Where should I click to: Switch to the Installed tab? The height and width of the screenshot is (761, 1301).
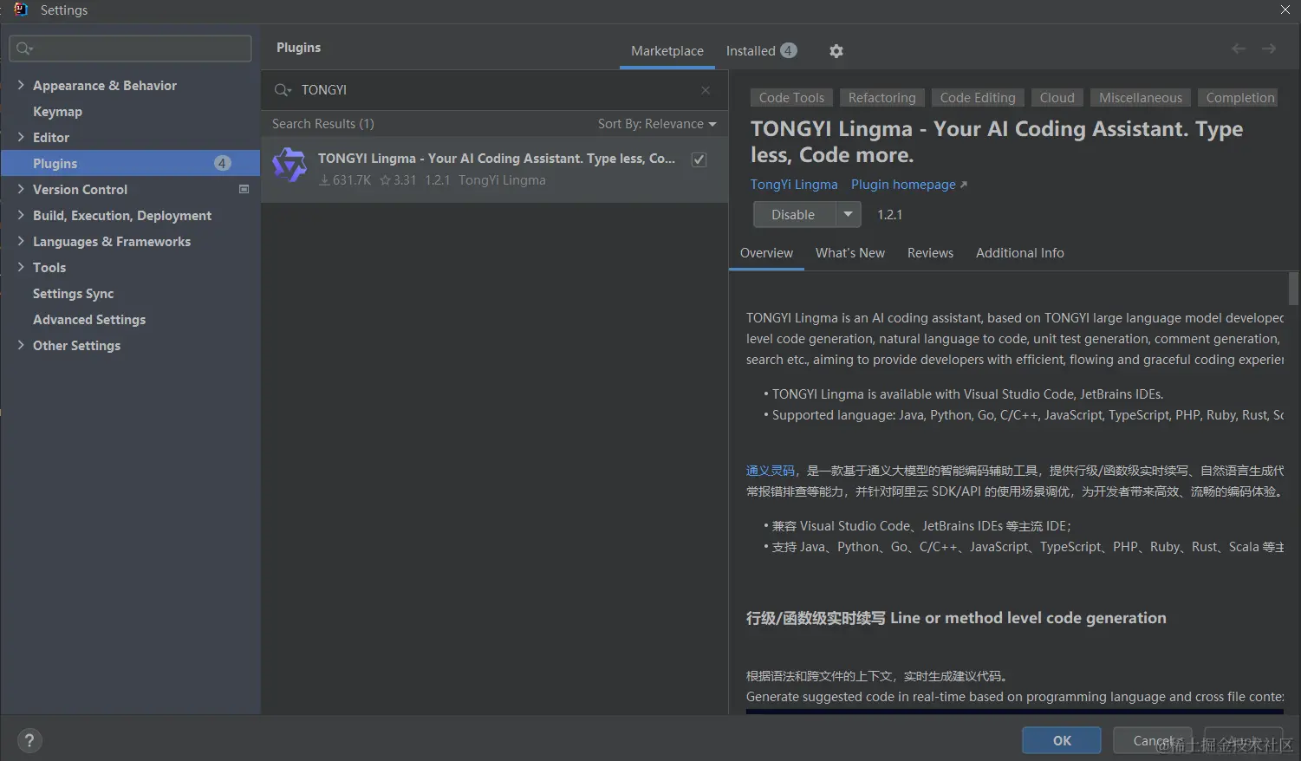760,51
